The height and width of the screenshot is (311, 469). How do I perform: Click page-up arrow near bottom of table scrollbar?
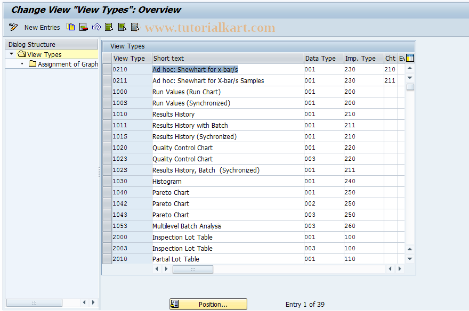pyautogui.click(x=410, y=249)
